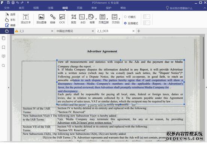This screenshot has height=144, width=207.
Task: Select the 裁剪 crop tool
Action: (73, 19)
